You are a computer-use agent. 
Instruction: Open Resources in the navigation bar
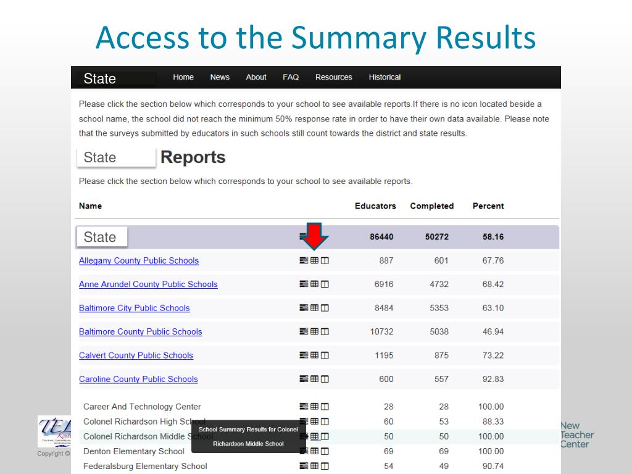[334, 77]
